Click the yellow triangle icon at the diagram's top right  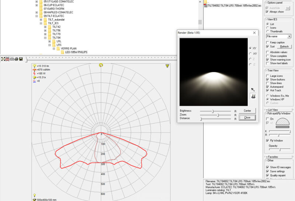pos(167,66)
